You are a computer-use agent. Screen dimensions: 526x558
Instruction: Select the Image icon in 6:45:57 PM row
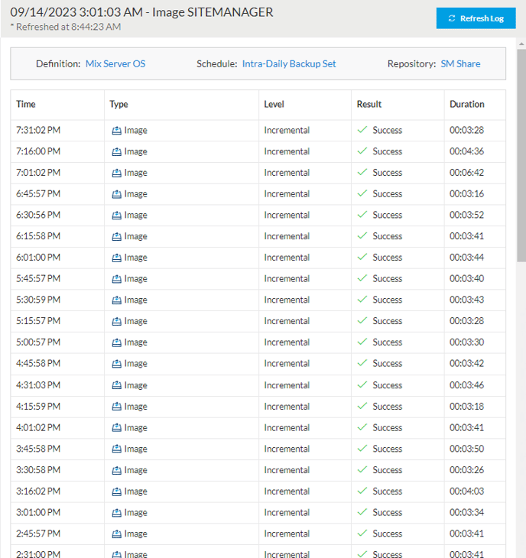point(117,194)
